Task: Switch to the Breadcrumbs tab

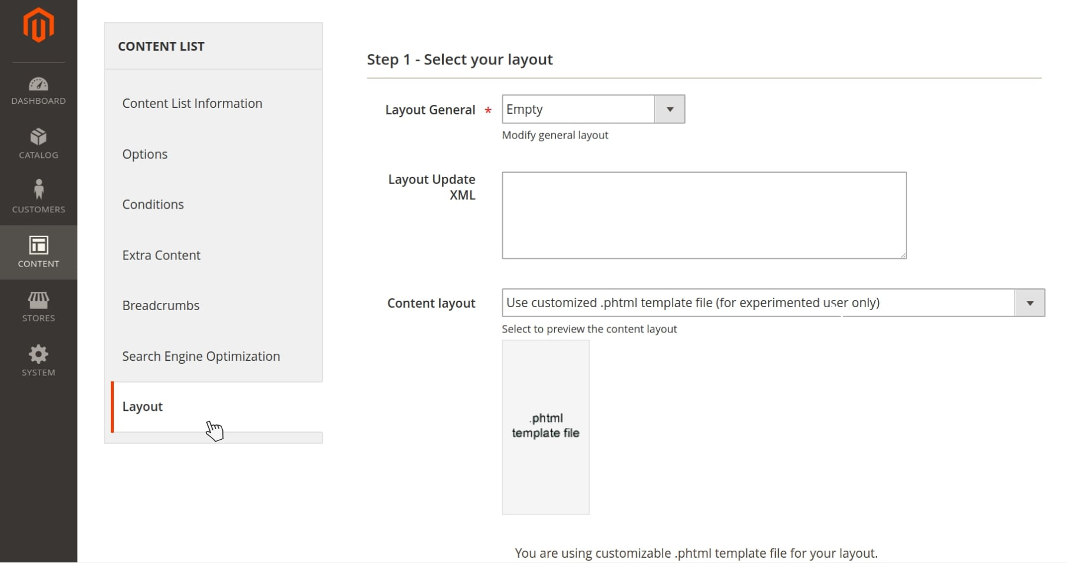Action: point(161,306)
